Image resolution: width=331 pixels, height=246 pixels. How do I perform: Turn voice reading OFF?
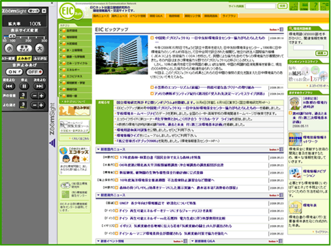[x=35, y=72]
